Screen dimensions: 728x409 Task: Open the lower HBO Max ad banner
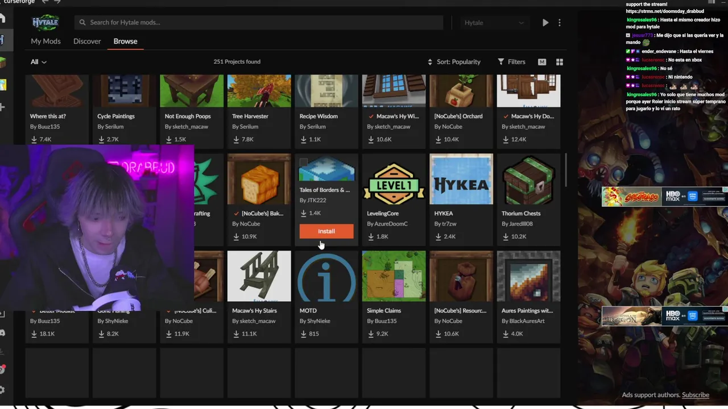664,316
